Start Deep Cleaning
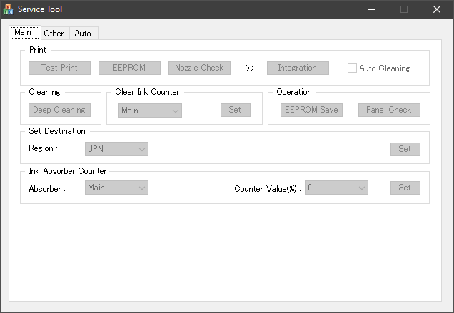The image size is (454, 313). [59, 111]
